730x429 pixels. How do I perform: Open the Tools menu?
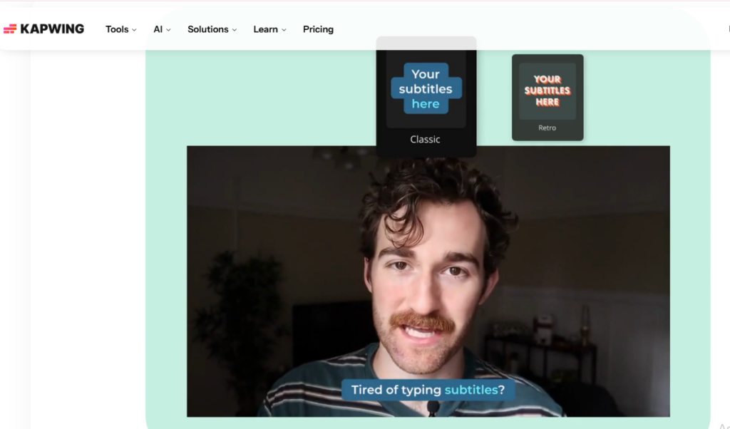point(117,29)
